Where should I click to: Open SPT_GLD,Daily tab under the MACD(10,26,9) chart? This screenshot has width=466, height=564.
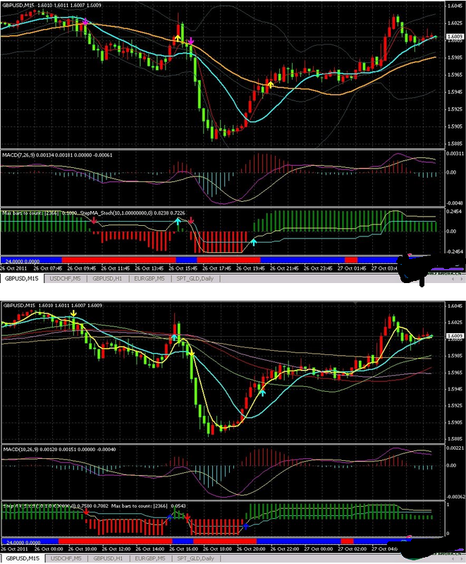[x=195, y=558]
